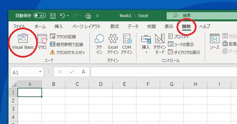
Task: Select row 4 header
Action: (13, 117)
